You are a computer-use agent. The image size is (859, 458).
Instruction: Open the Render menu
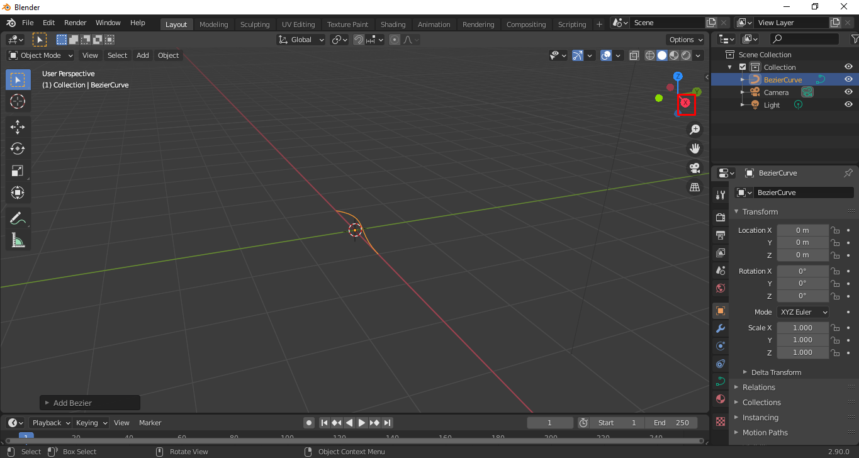click(75, 23)
